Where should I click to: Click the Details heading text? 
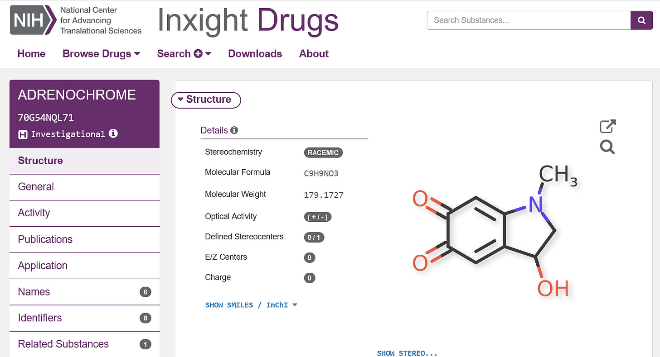point(214,130)
